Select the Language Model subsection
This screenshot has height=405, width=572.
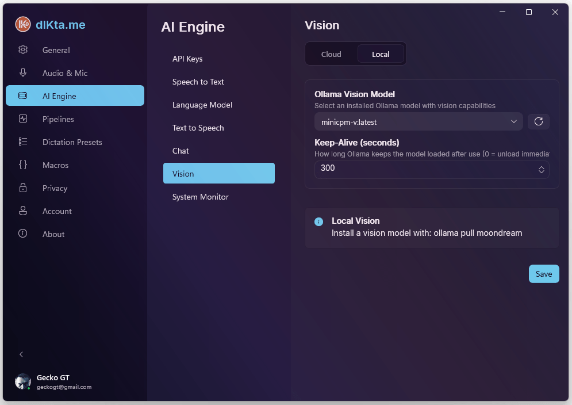click(219, 105)
